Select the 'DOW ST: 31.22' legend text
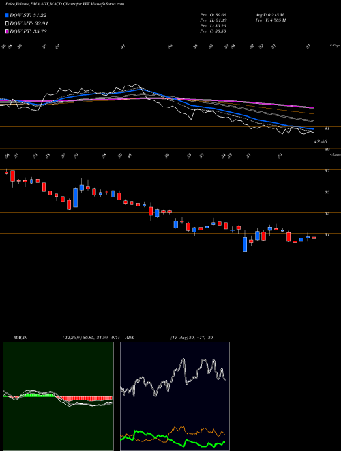This screenshot has height=451, width=341. point(28,15)
